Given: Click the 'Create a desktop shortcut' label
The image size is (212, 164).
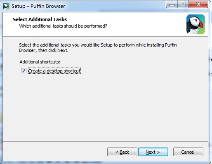Looking at the screenshot, I should pyautogui.click(x=54, y=71).
